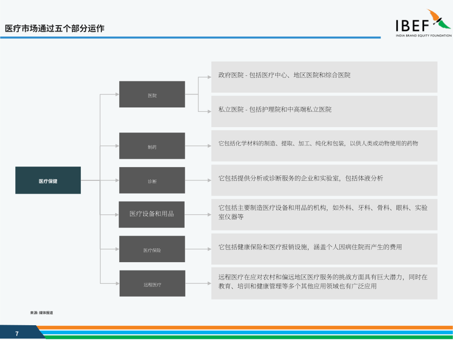Select the root box 医疗保健

(x=48, y=180)
